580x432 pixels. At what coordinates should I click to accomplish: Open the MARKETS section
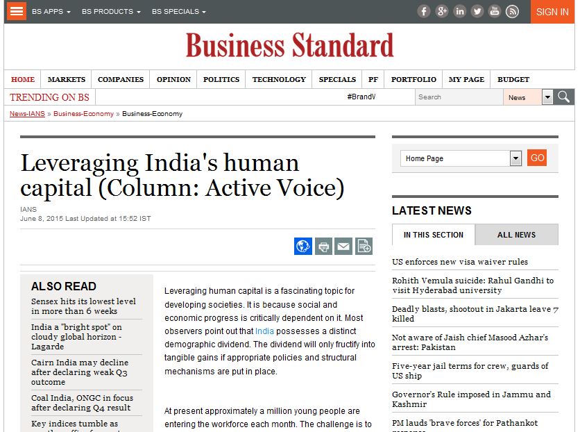67,80
